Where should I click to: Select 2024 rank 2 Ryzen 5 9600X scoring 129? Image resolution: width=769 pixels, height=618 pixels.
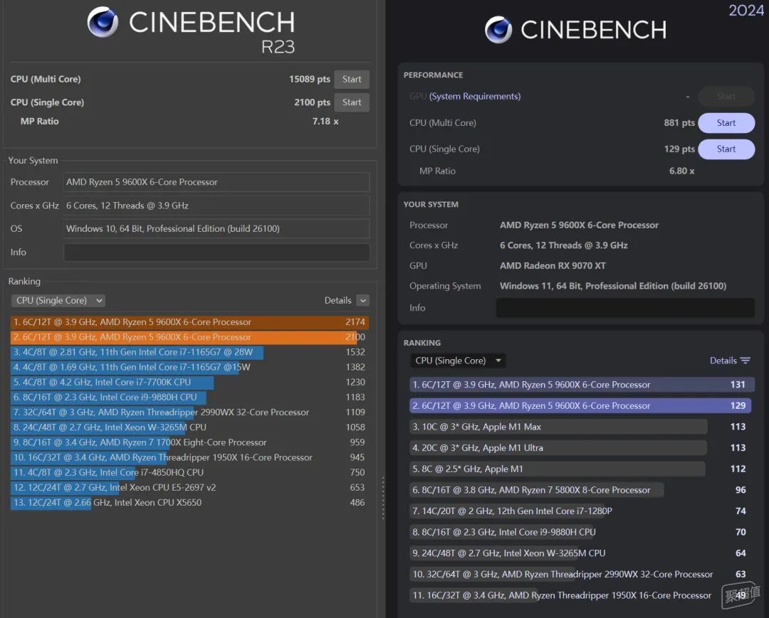[582, 406]
